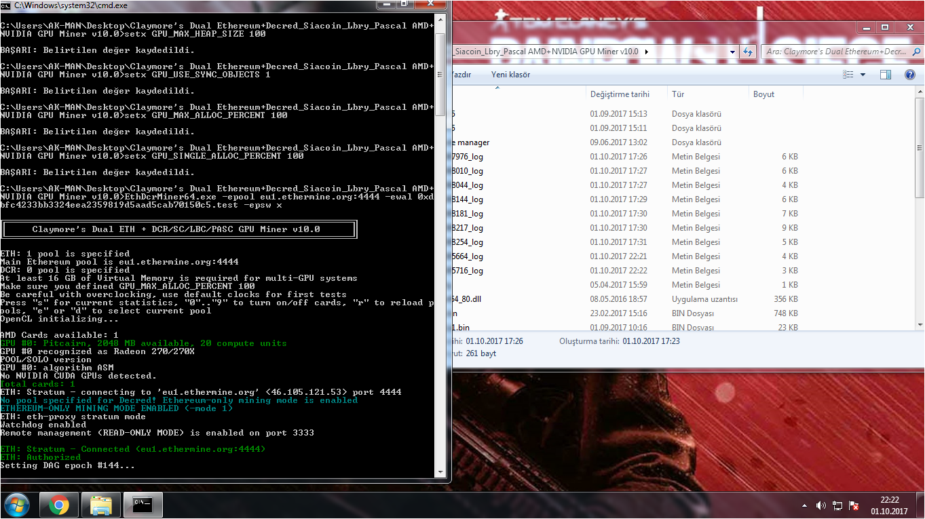Screen dimensions: 925x519
Task: Click the date 01.10.2017 22:21
Action: point(618,256)
